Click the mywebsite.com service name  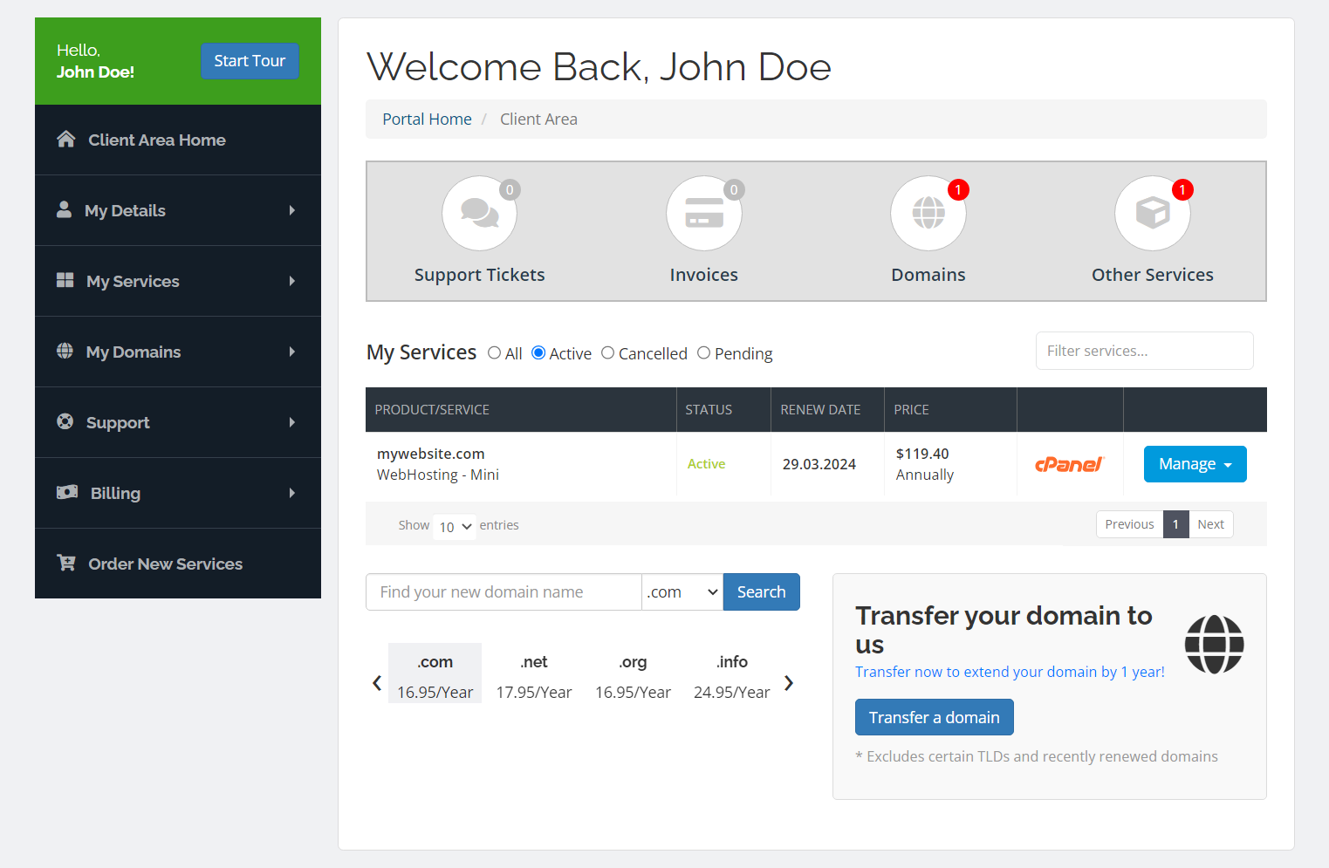(430, 454)
